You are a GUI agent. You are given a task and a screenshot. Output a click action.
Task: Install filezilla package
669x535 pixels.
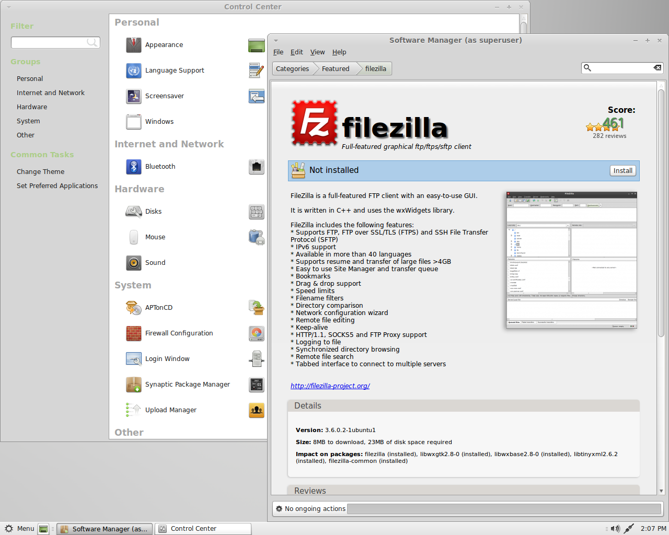622,171
